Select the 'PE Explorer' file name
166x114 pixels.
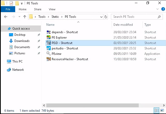tap(59, 38)
